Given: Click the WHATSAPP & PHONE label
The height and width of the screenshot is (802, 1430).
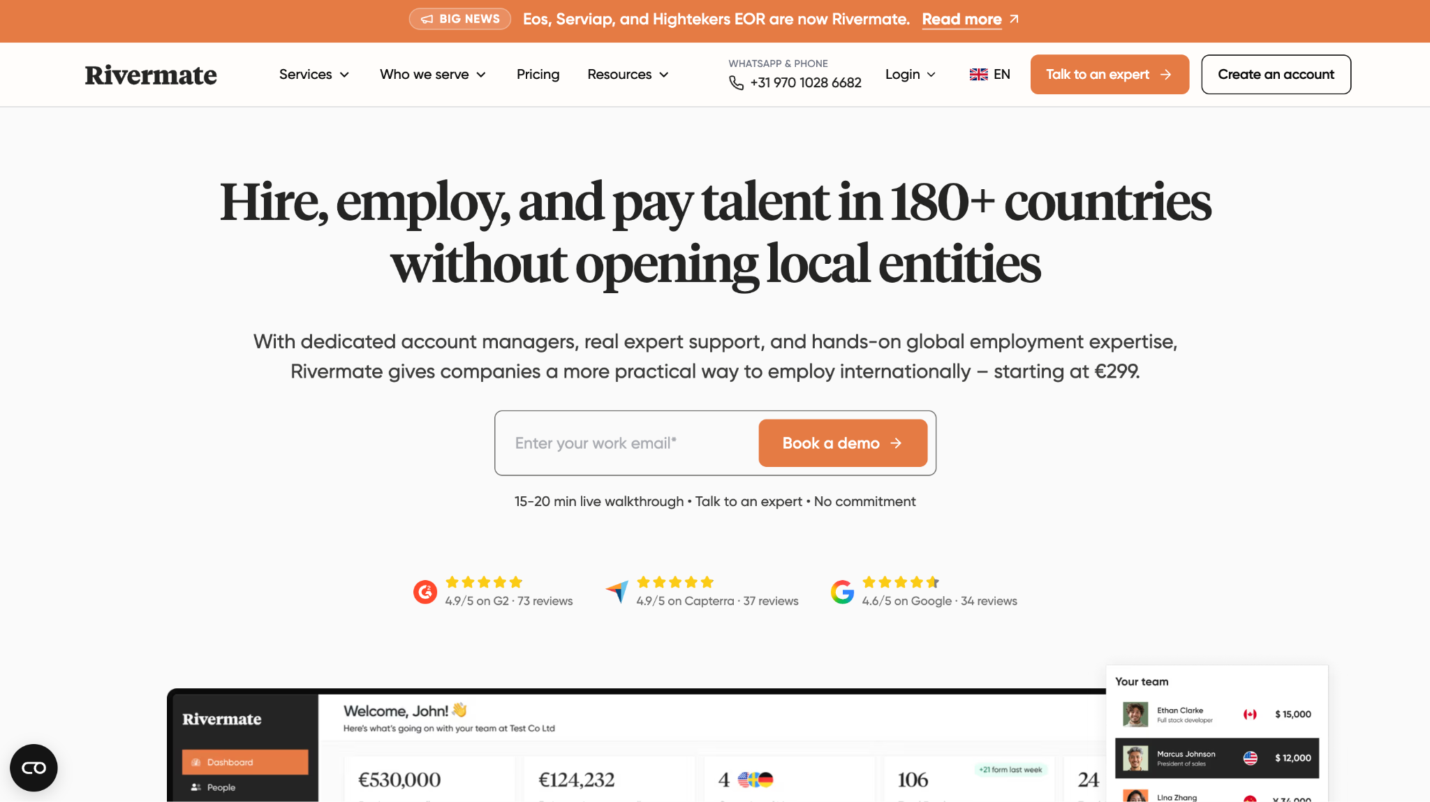Looking at the screenshot, I should pyautogui.click(x=778, y=64).
